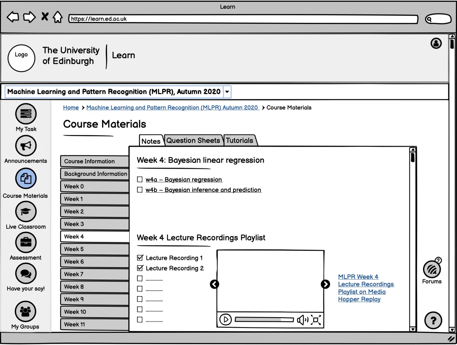The width and height of the screenshot is (457, 345).
Task: Uncheck Lecture Recording 1 checkbox
Action: pos(140,258)
